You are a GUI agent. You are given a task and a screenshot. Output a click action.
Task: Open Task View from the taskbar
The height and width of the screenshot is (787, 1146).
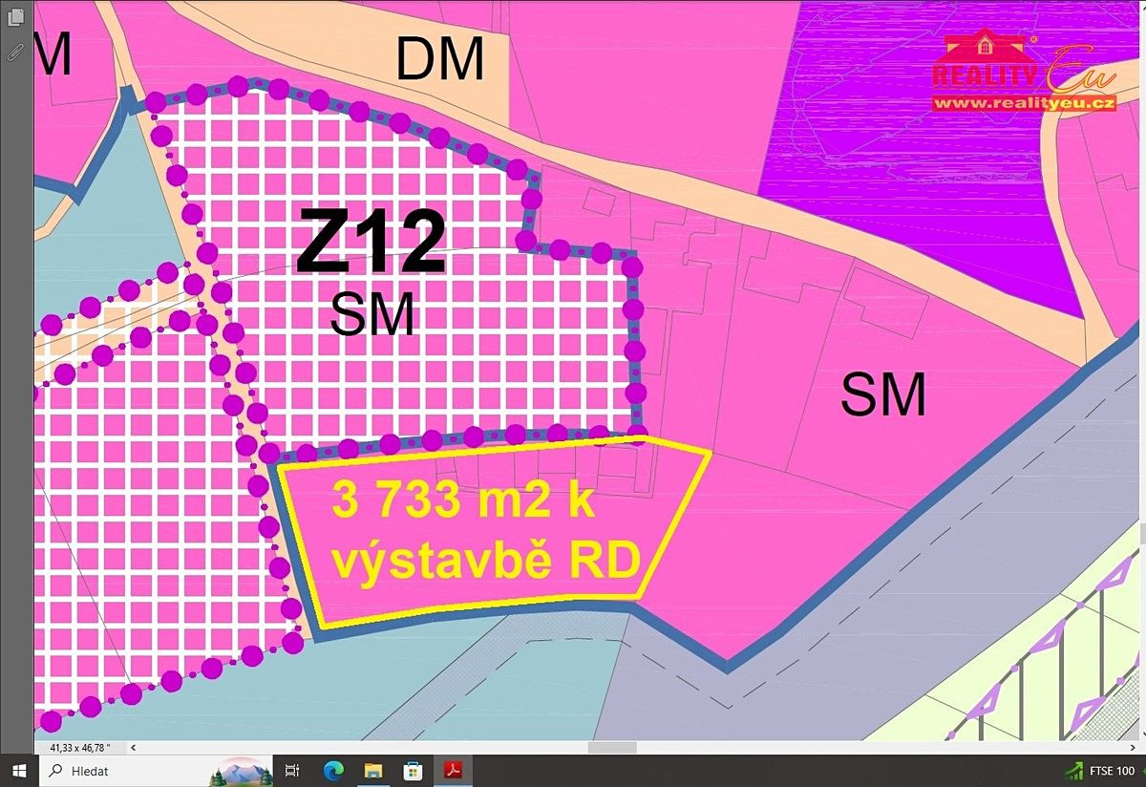292,771
